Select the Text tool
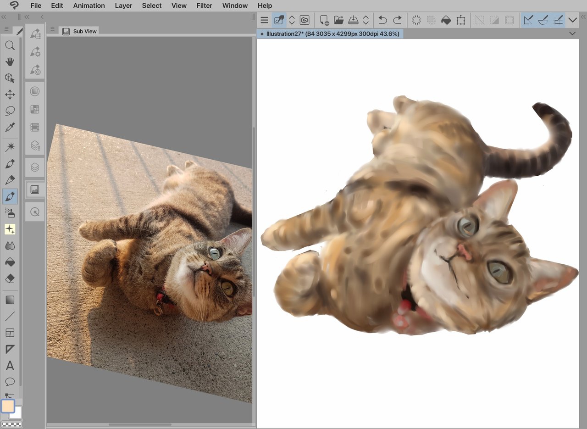 pos(10,366)
